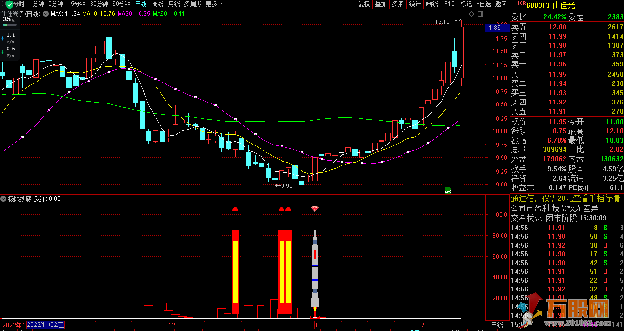Screen dimensions: 624x331
Task: Click the stock name 仕佳光子 in quote panel
Action: pos(567,5)
